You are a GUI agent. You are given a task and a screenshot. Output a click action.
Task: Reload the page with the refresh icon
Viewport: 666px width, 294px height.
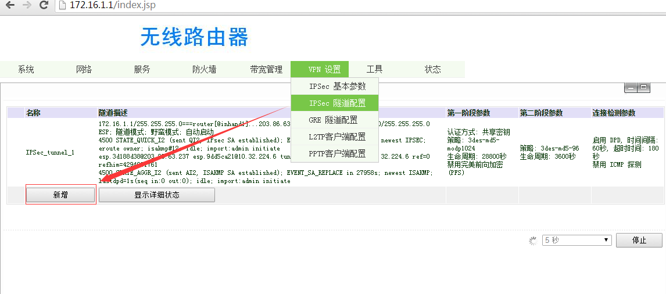coord(44,5)
